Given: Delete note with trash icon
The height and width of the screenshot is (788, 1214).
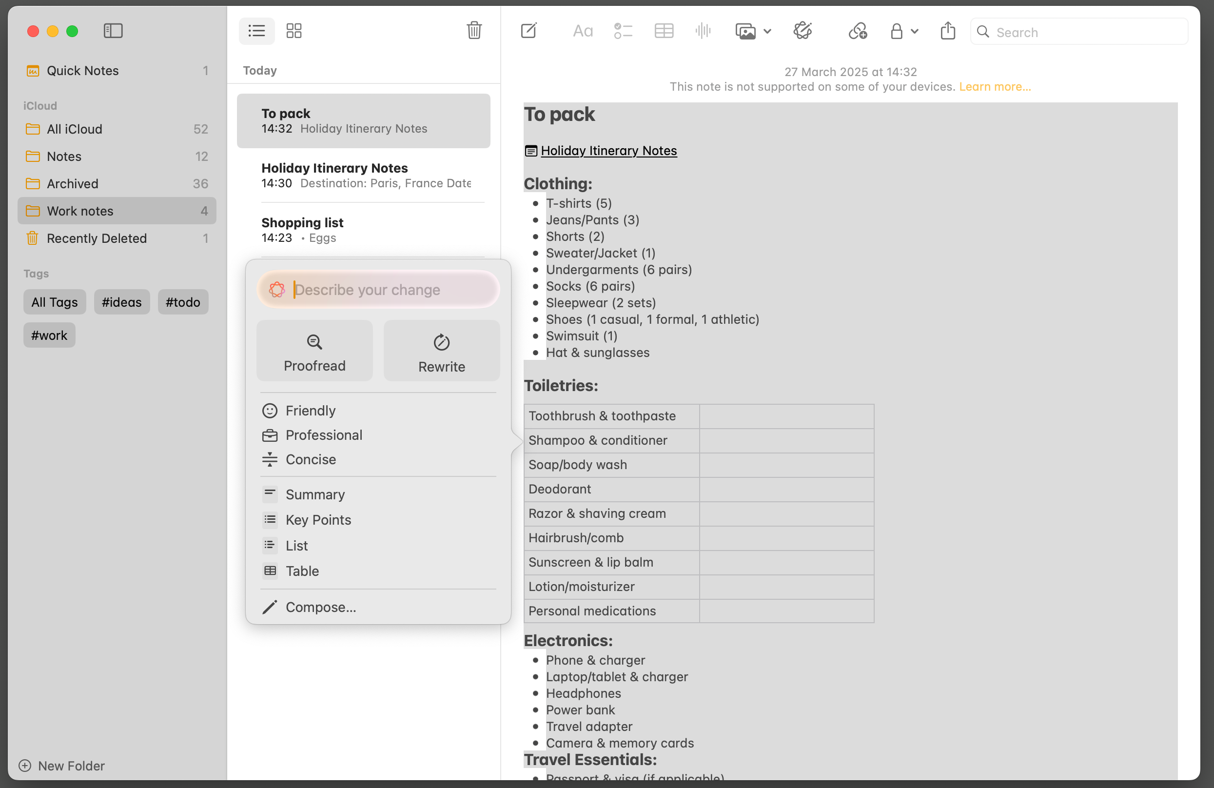Looking at the screenshot, I should point(474,31).
